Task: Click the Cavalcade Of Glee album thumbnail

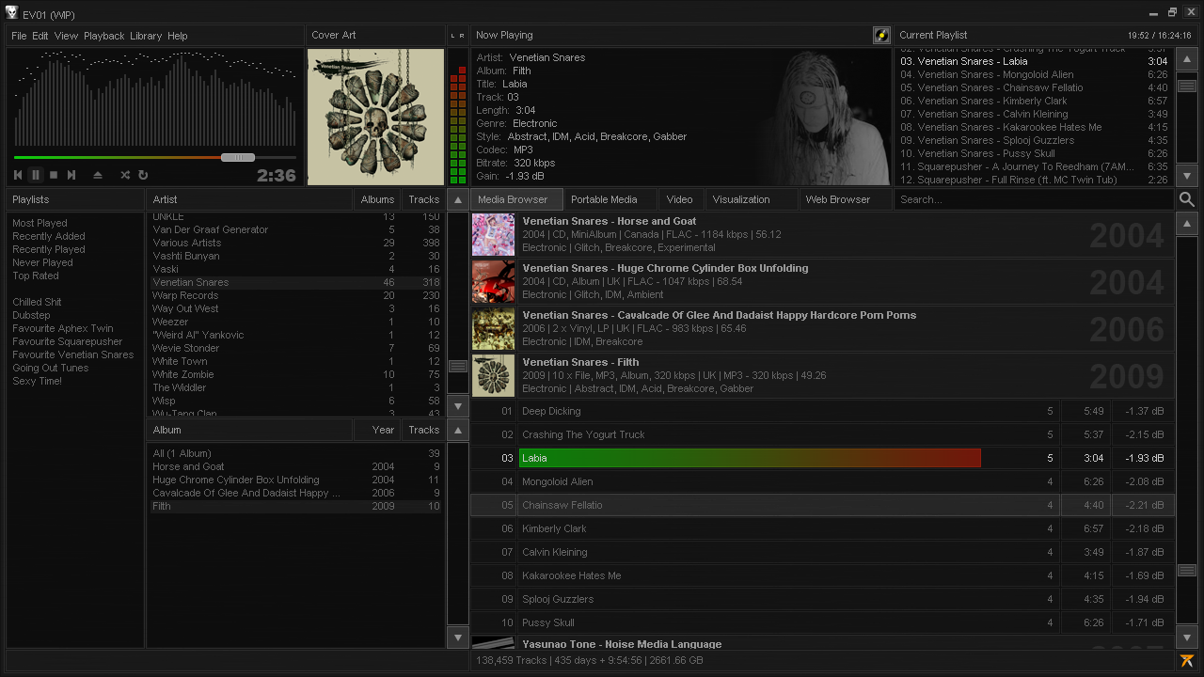Action: [493, 329]
